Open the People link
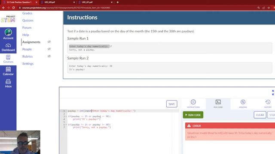Viewport: 275px width, 154px height. coord(27,49)
